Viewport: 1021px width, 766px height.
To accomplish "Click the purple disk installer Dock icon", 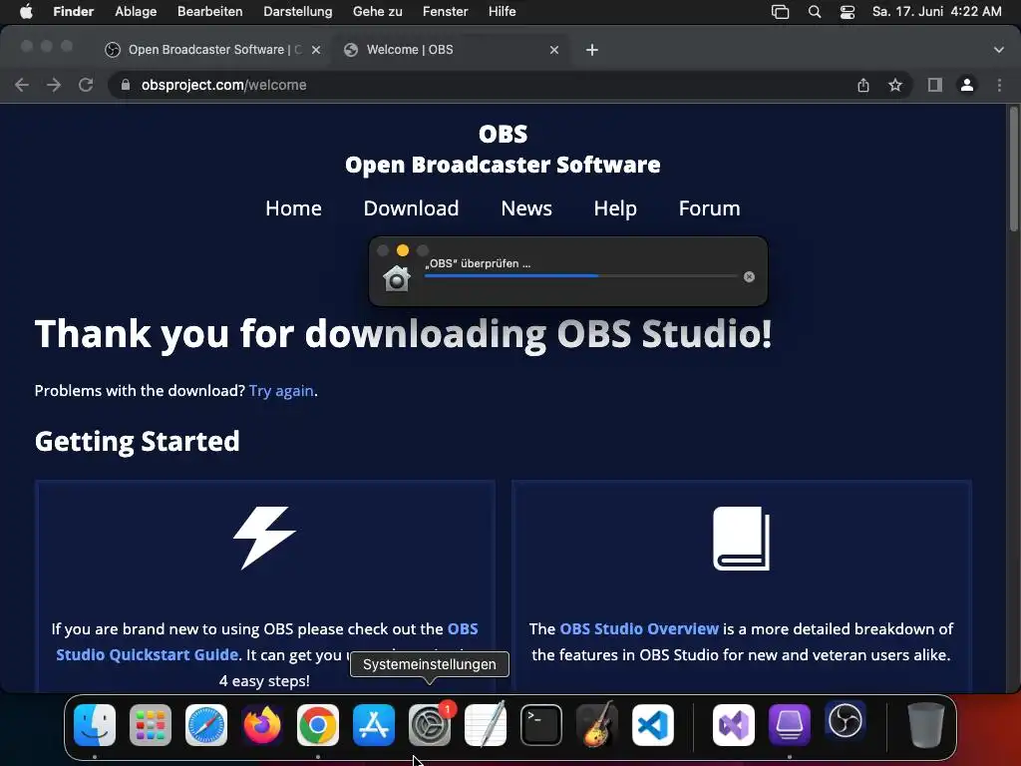I will pyautogui.click(x=790, y=725).
